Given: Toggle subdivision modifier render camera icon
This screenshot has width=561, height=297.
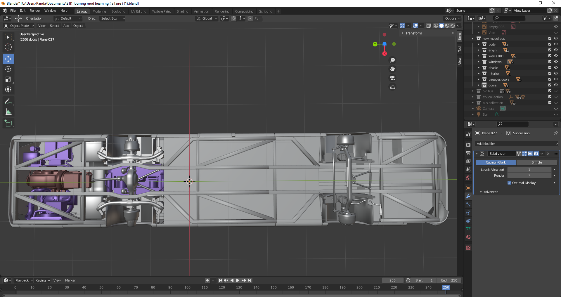Looking at the screenshot, I should 536,154.
